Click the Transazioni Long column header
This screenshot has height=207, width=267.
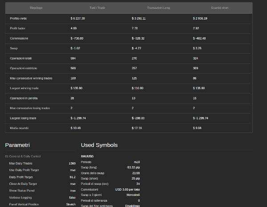coord(158,8)
